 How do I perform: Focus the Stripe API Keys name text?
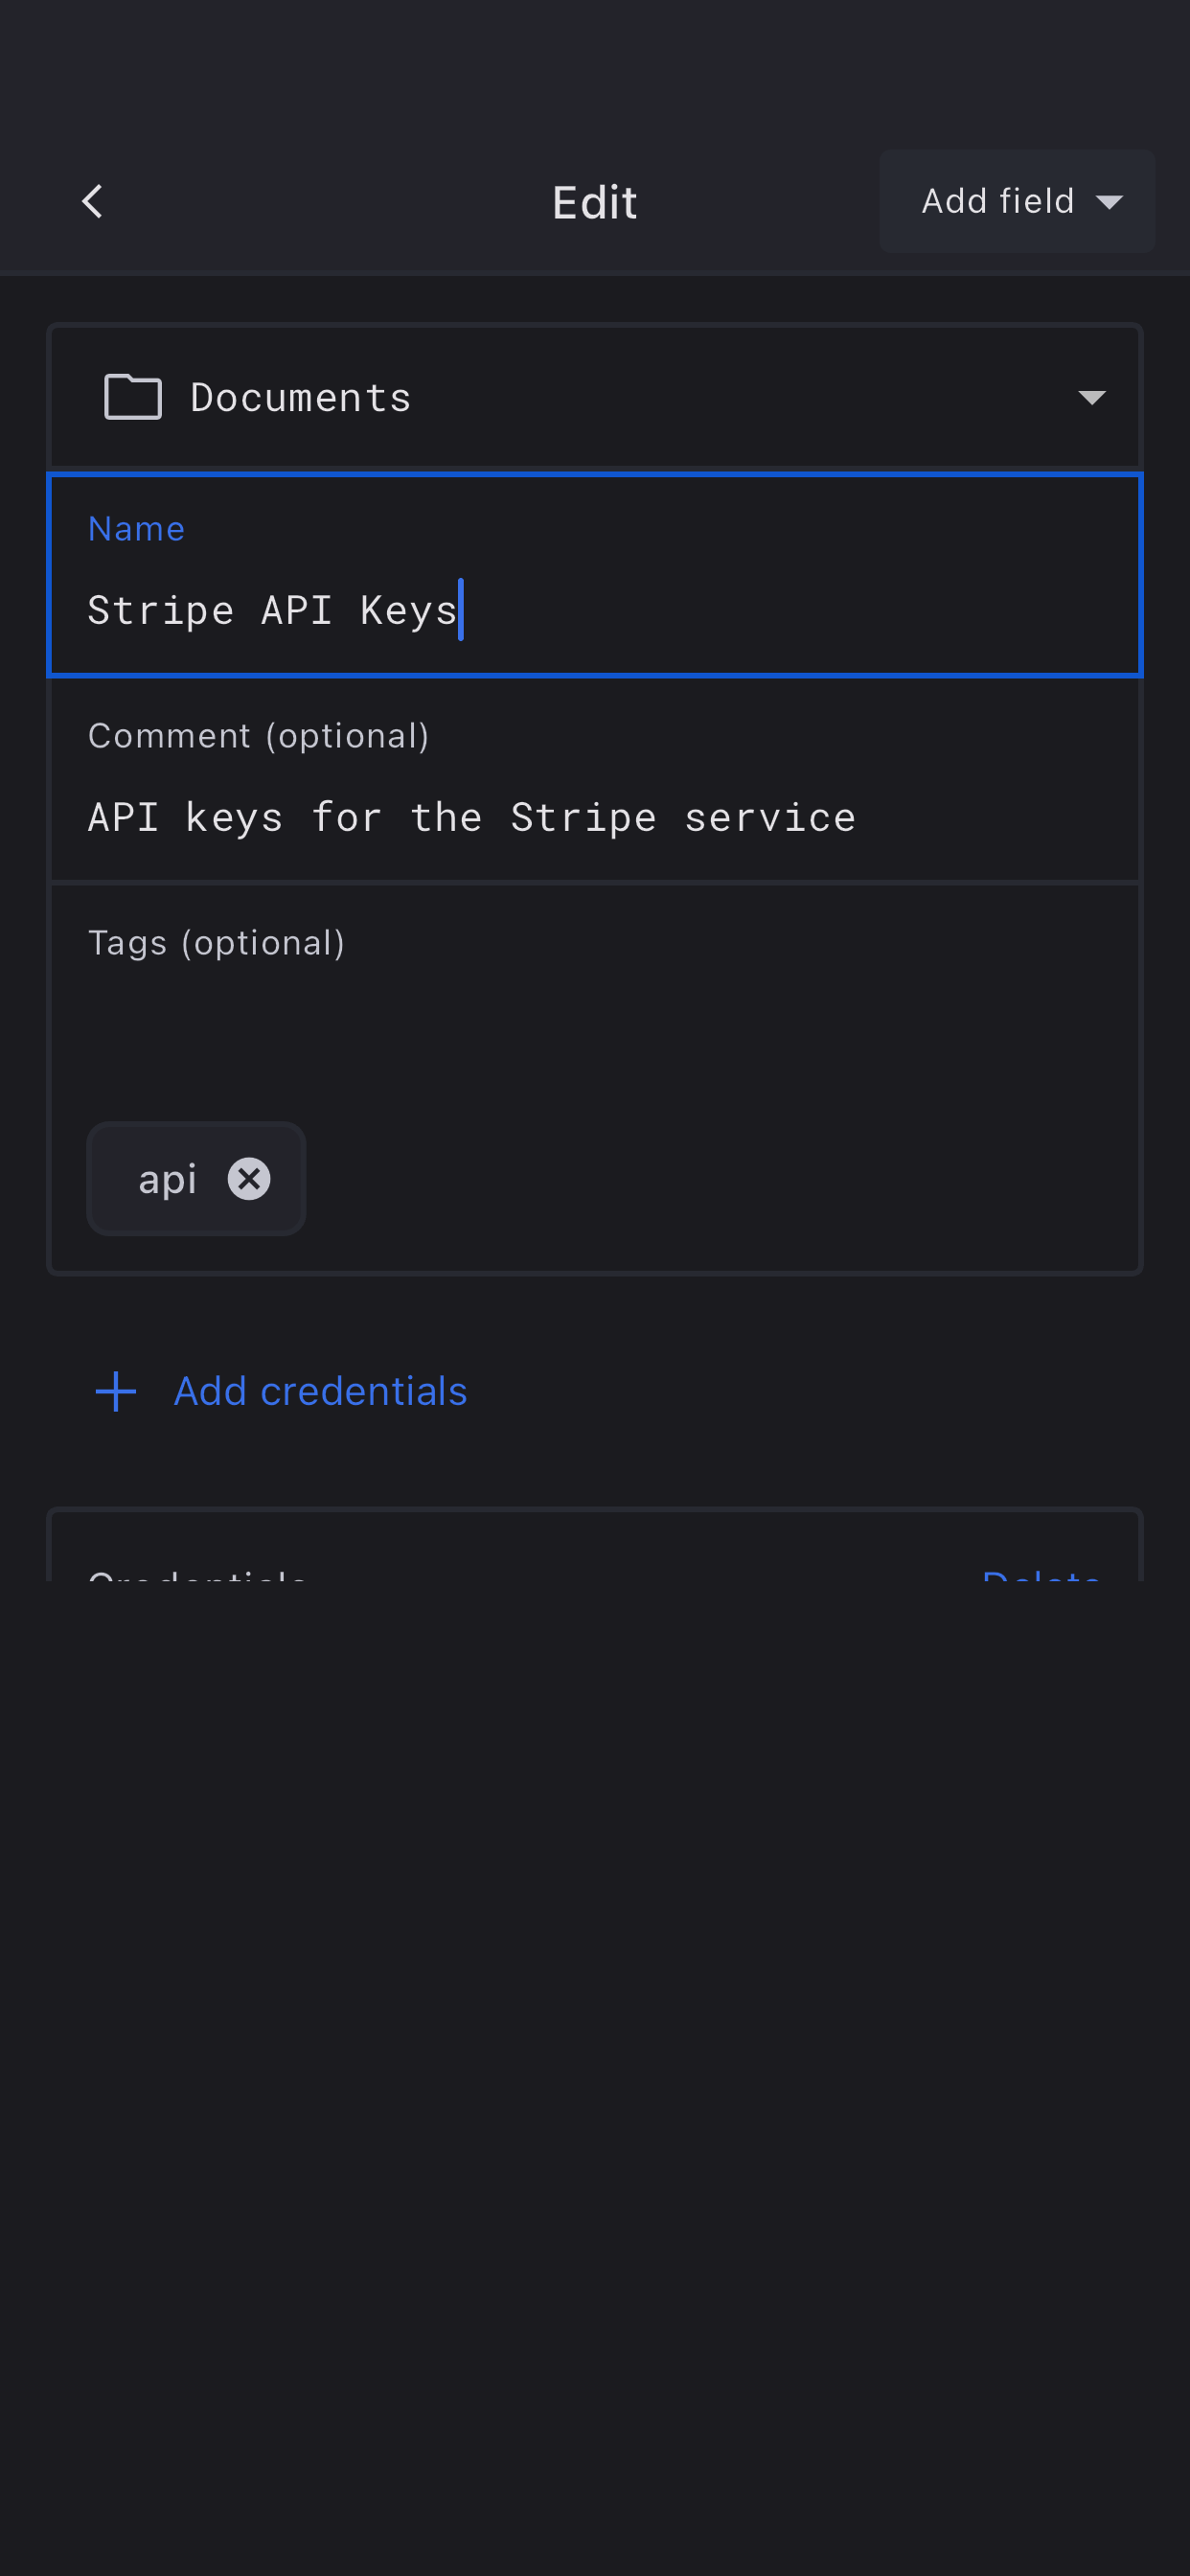272,610
